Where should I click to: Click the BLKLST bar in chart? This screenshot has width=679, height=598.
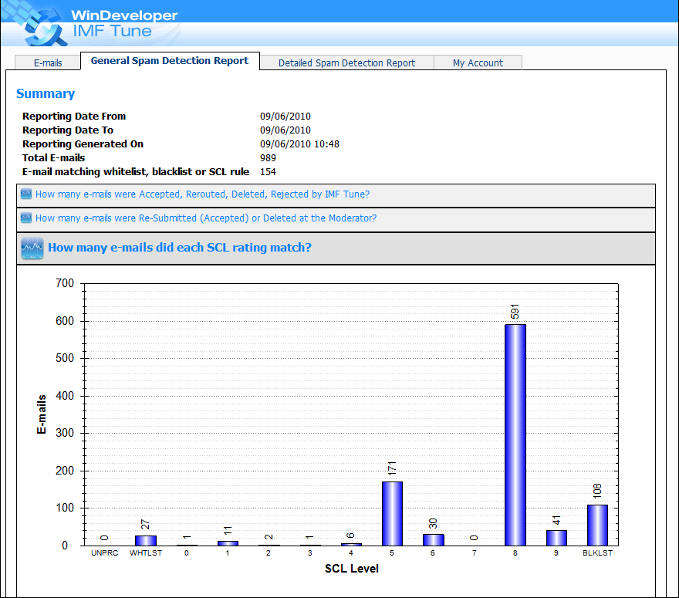[x=597, y=525]
